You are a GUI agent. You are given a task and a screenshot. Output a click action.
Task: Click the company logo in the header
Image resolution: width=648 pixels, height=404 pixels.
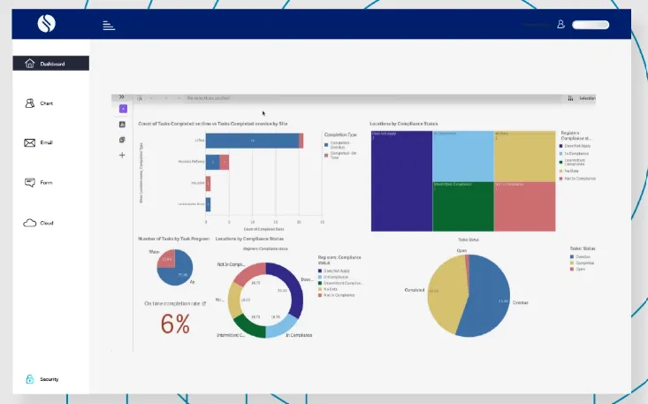(46, 24)
